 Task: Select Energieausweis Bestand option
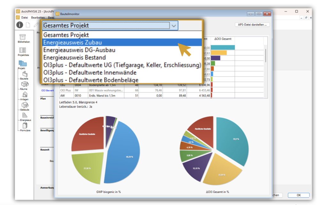122,58
